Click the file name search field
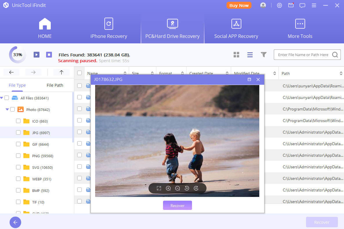The height and width of the screenshot is (229, 344). (x=303, y=55)
